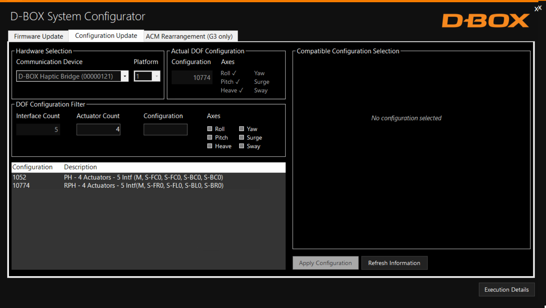
Task: Open Execution Details
Action: pyautogui.click(x=507, y=290)
